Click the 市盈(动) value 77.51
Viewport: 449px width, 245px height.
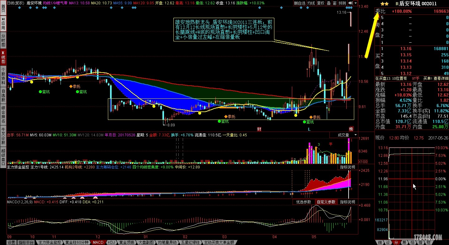(x=442, y=116)
